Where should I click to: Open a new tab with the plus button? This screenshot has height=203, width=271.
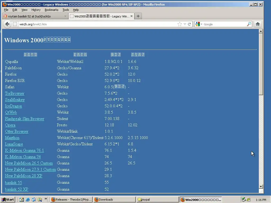pos(138,16)
